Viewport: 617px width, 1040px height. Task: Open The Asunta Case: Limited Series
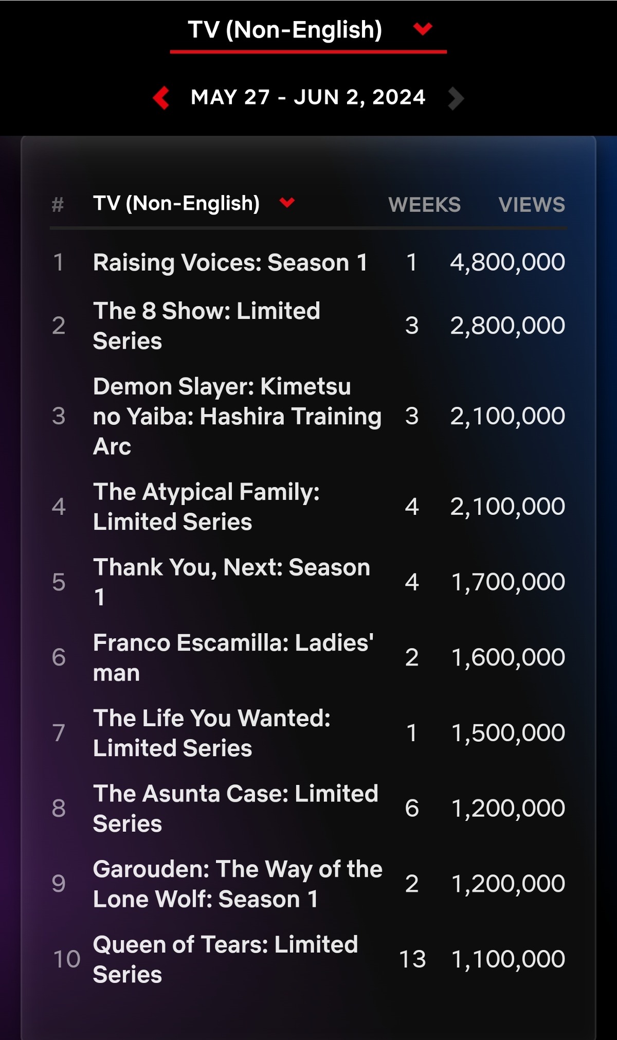(235, 808)
